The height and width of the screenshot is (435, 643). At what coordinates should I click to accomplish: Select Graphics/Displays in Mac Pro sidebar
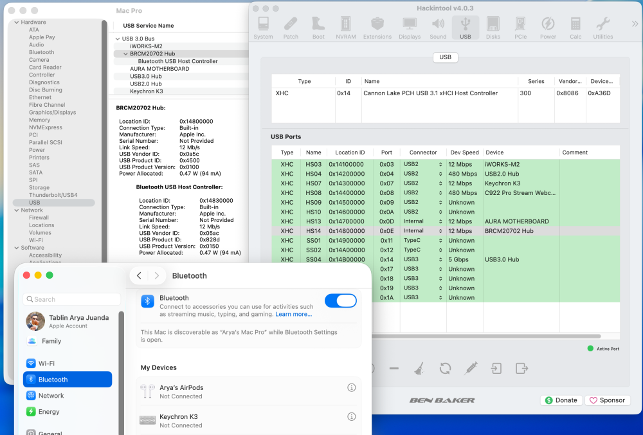[x=52, y=113]
